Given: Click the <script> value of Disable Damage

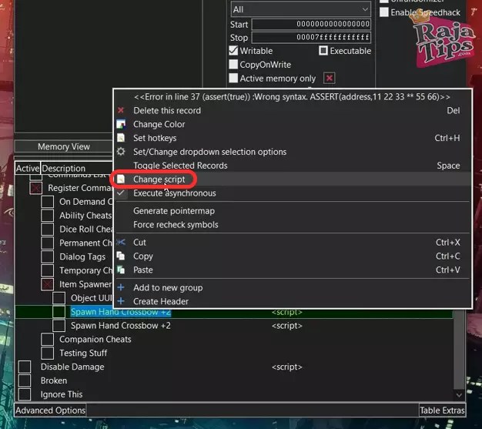Looking at the screenshot, I should pyautogui.click(x=286, y=367).
